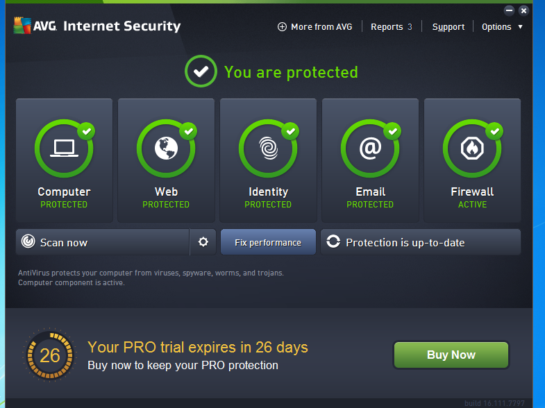Click the update refresh arrows icon
The height and width of the screenshot is (408, 545).
tap(333, 241)
